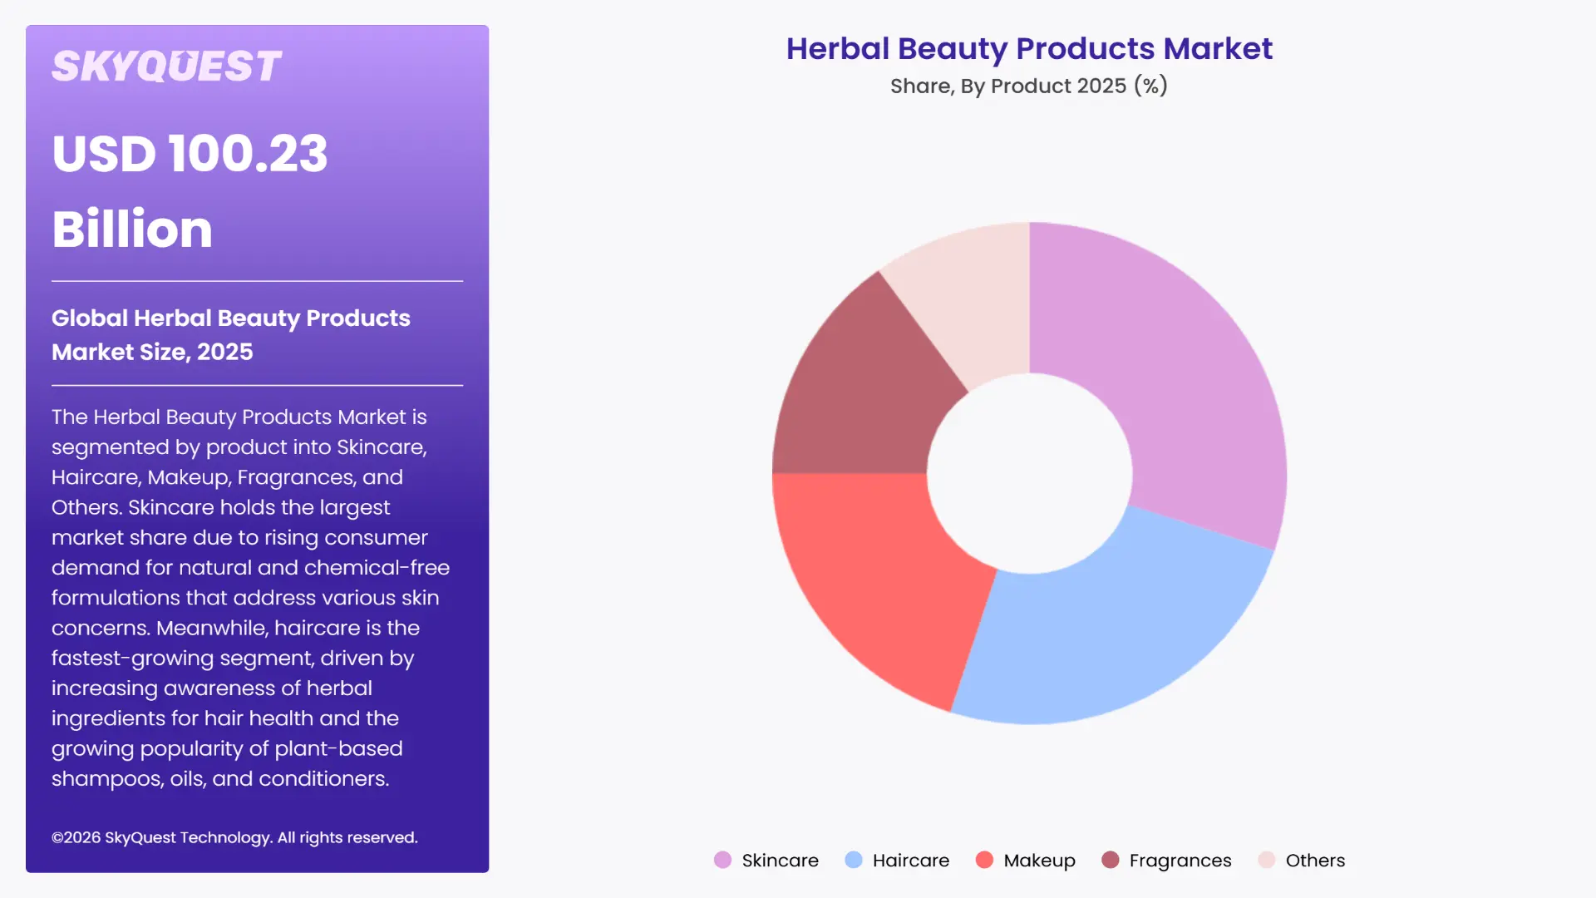Select the Makeup legend color dot

point(984,860)
